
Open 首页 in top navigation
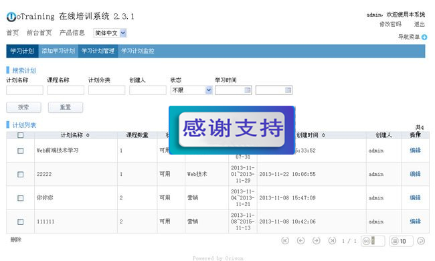pos(13,33)
